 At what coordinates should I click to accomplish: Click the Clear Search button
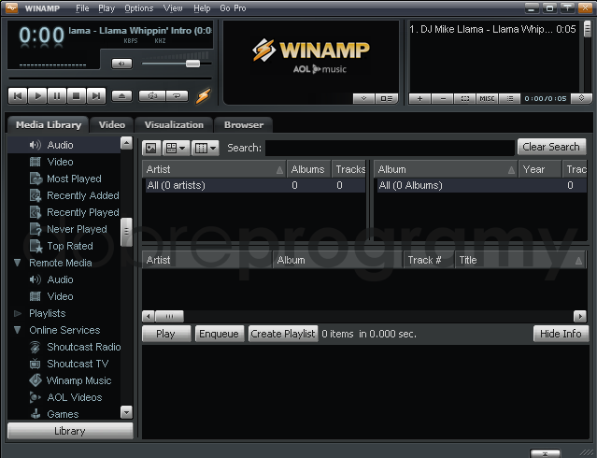(x=551, y=147)
